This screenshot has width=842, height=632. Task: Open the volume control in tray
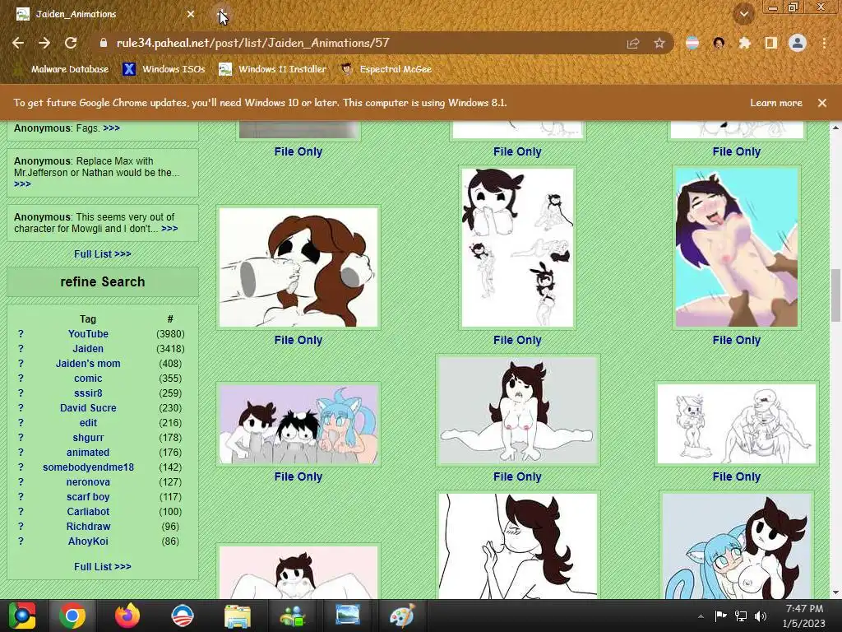coord(761,616)
